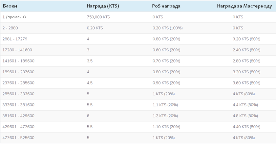Click the 1.1 KTS (20%) PoS cell
The height and width of the screenshot is (144, 276).
(x=165, y=105)
